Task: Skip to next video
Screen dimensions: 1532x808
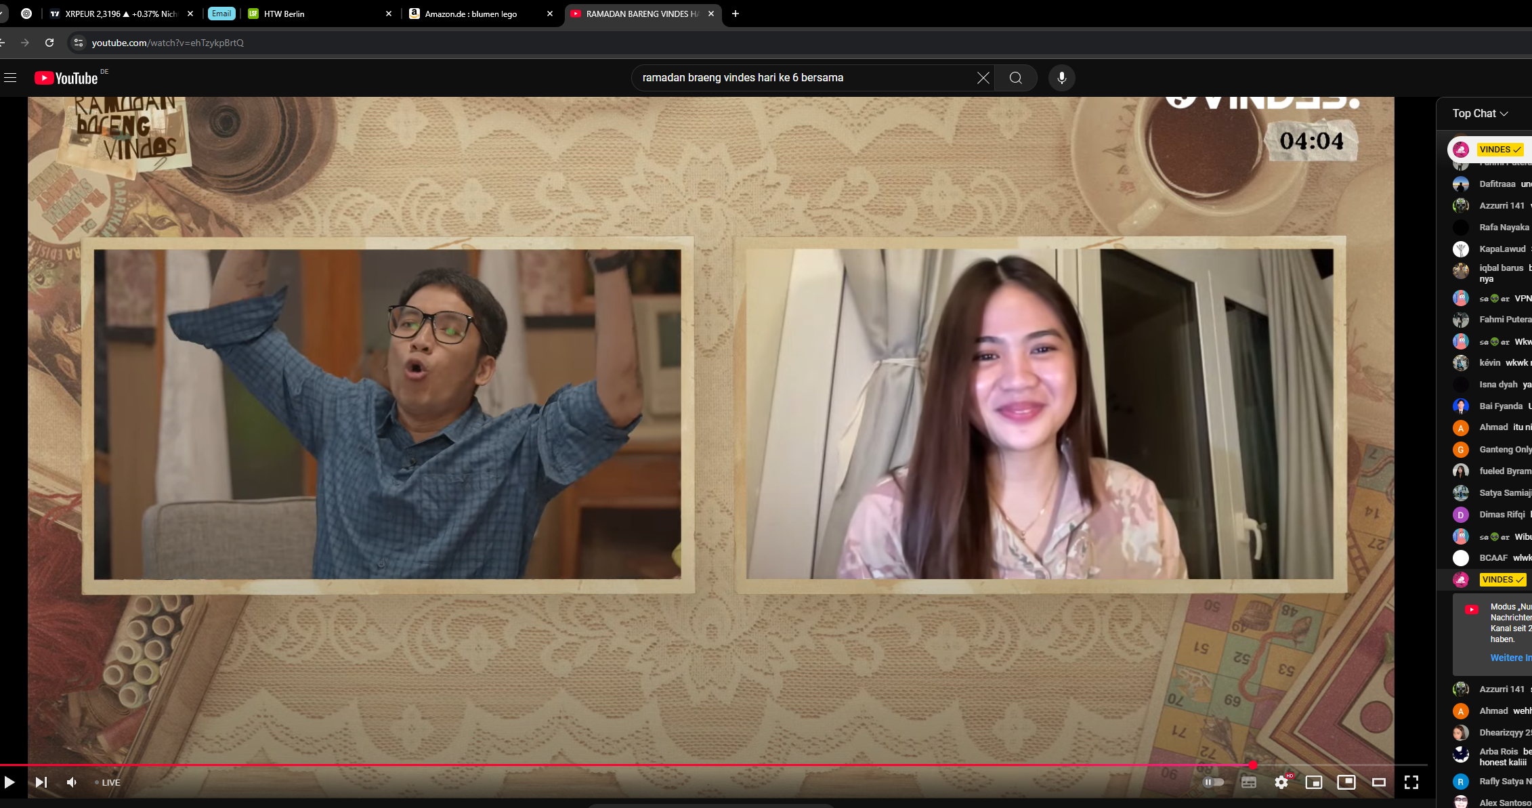Action: point(41,782)
